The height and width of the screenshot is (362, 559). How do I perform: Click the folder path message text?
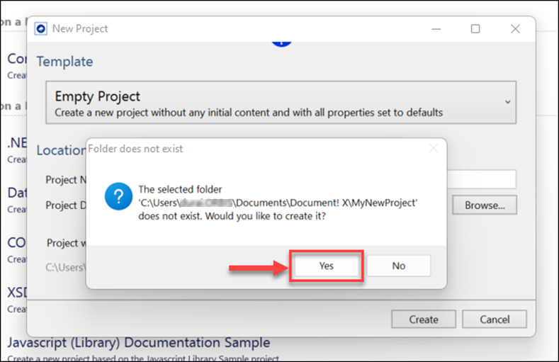point(277,203)
